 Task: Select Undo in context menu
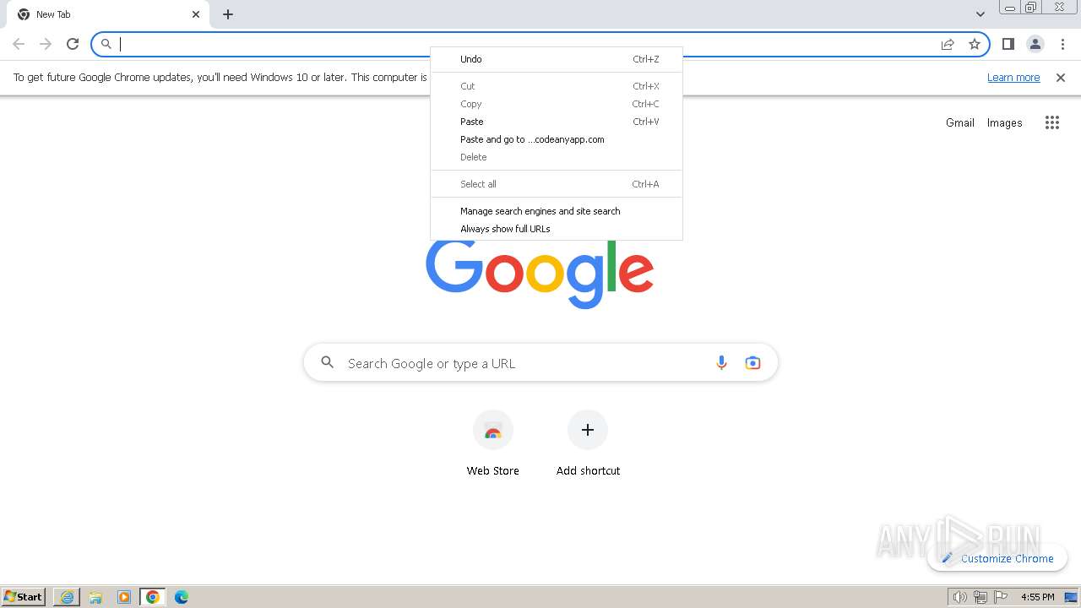(557, 59)
